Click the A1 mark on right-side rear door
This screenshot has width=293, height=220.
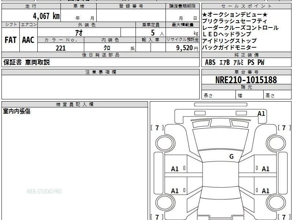click(266, 191)
